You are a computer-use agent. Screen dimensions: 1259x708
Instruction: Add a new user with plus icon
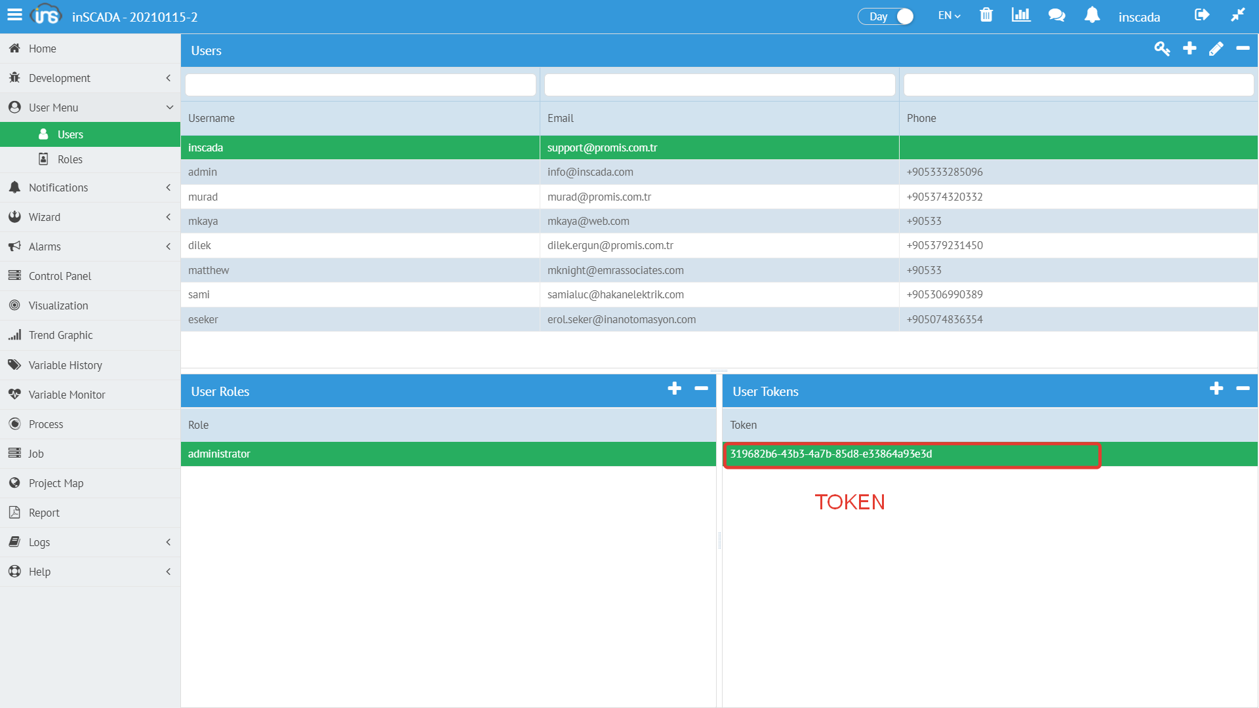[x=1189, y=49]
